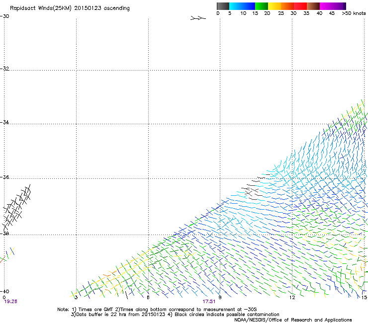Click the 'Data buffer is 22 hrs' note
The width and height of the screenshot is (368, 323).
click(x=175, y=315)
